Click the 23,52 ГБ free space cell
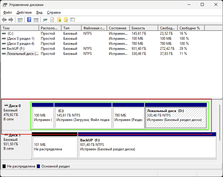 [166, 34]
